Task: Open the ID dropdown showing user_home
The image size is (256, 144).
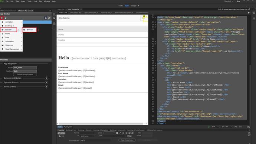Action: [x=88, y=136]
